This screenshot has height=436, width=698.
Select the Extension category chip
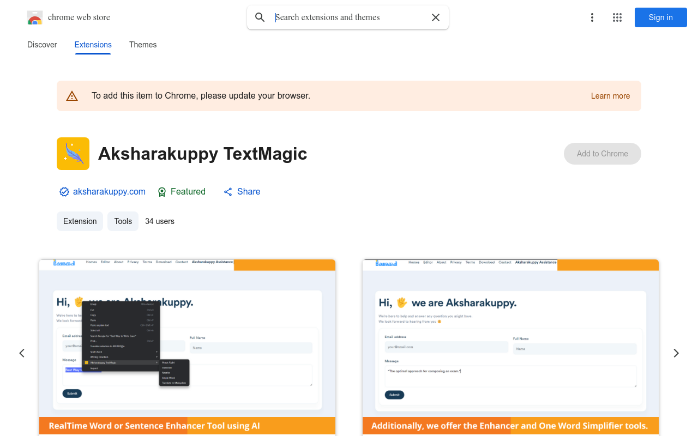pyautogui.click(x=80, y=221)
